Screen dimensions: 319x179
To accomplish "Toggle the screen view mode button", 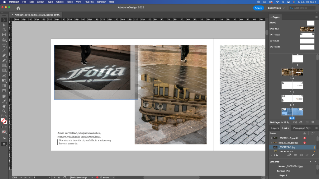I will pyautogui.click(x=4, y=144).
